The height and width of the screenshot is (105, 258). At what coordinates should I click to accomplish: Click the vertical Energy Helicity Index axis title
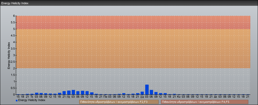point(9,55)
